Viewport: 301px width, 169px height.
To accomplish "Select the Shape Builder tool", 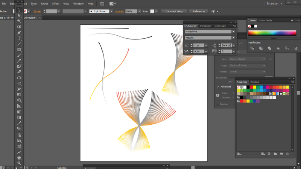I will (x=19, y=100).
